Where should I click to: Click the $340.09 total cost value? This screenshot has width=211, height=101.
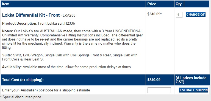[154, 80]
